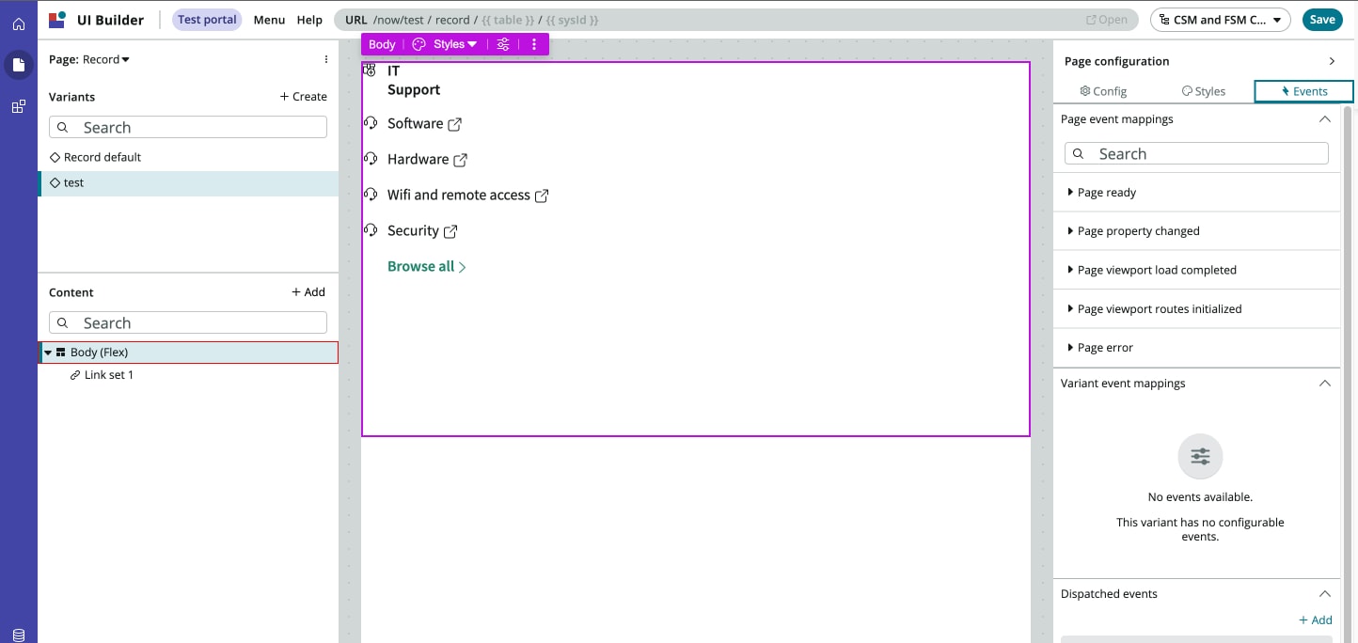Click the IT Support heading text
The image size is (1358, 643).
tap(414, 80)
